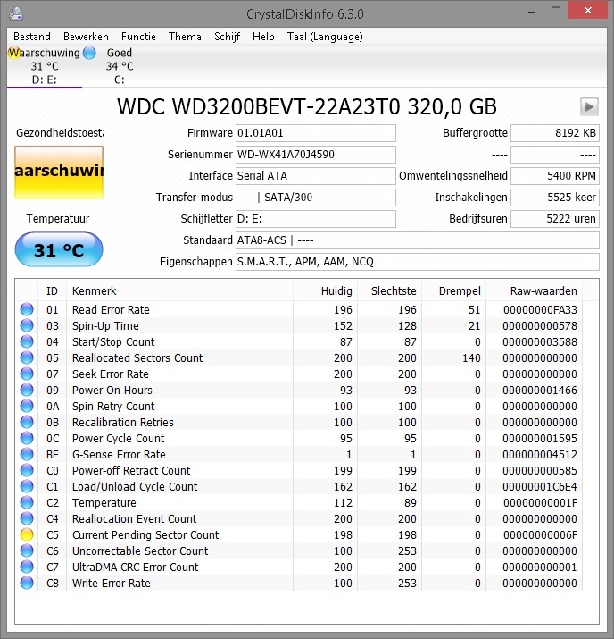Click the status icon for G-Sense Error Rate
The height and width of the screenshot is (639, 614).
coord(27,454)
